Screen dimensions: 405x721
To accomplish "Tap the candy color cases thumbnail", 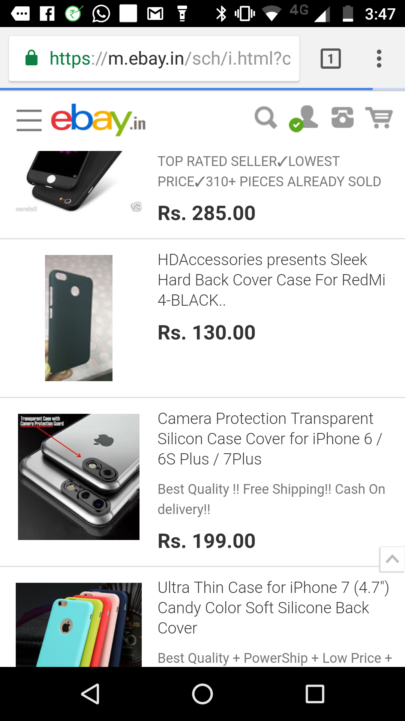I will [x=79, y=624].
